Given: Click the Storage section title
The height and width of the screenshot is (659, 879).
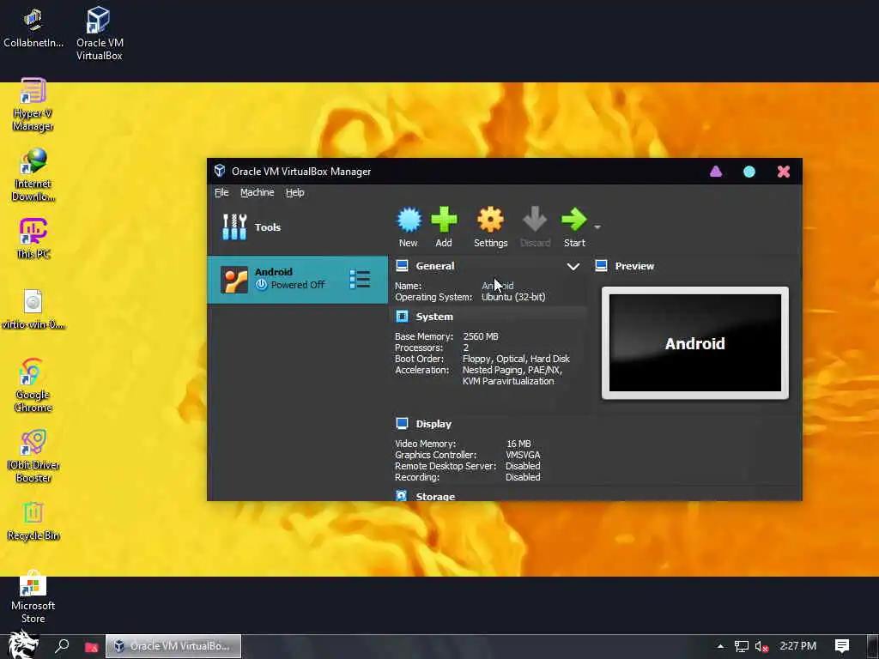Looking at the screenshot, I should click(435, 497).
